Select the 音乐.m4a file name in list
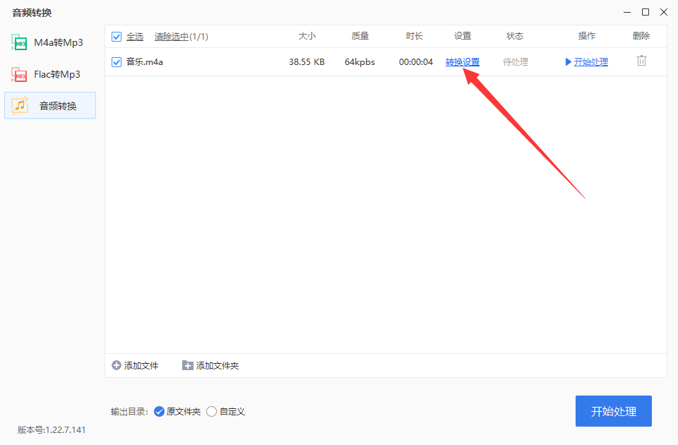The width and height of the screenshot is (678, 445). [x=145, y=62]
